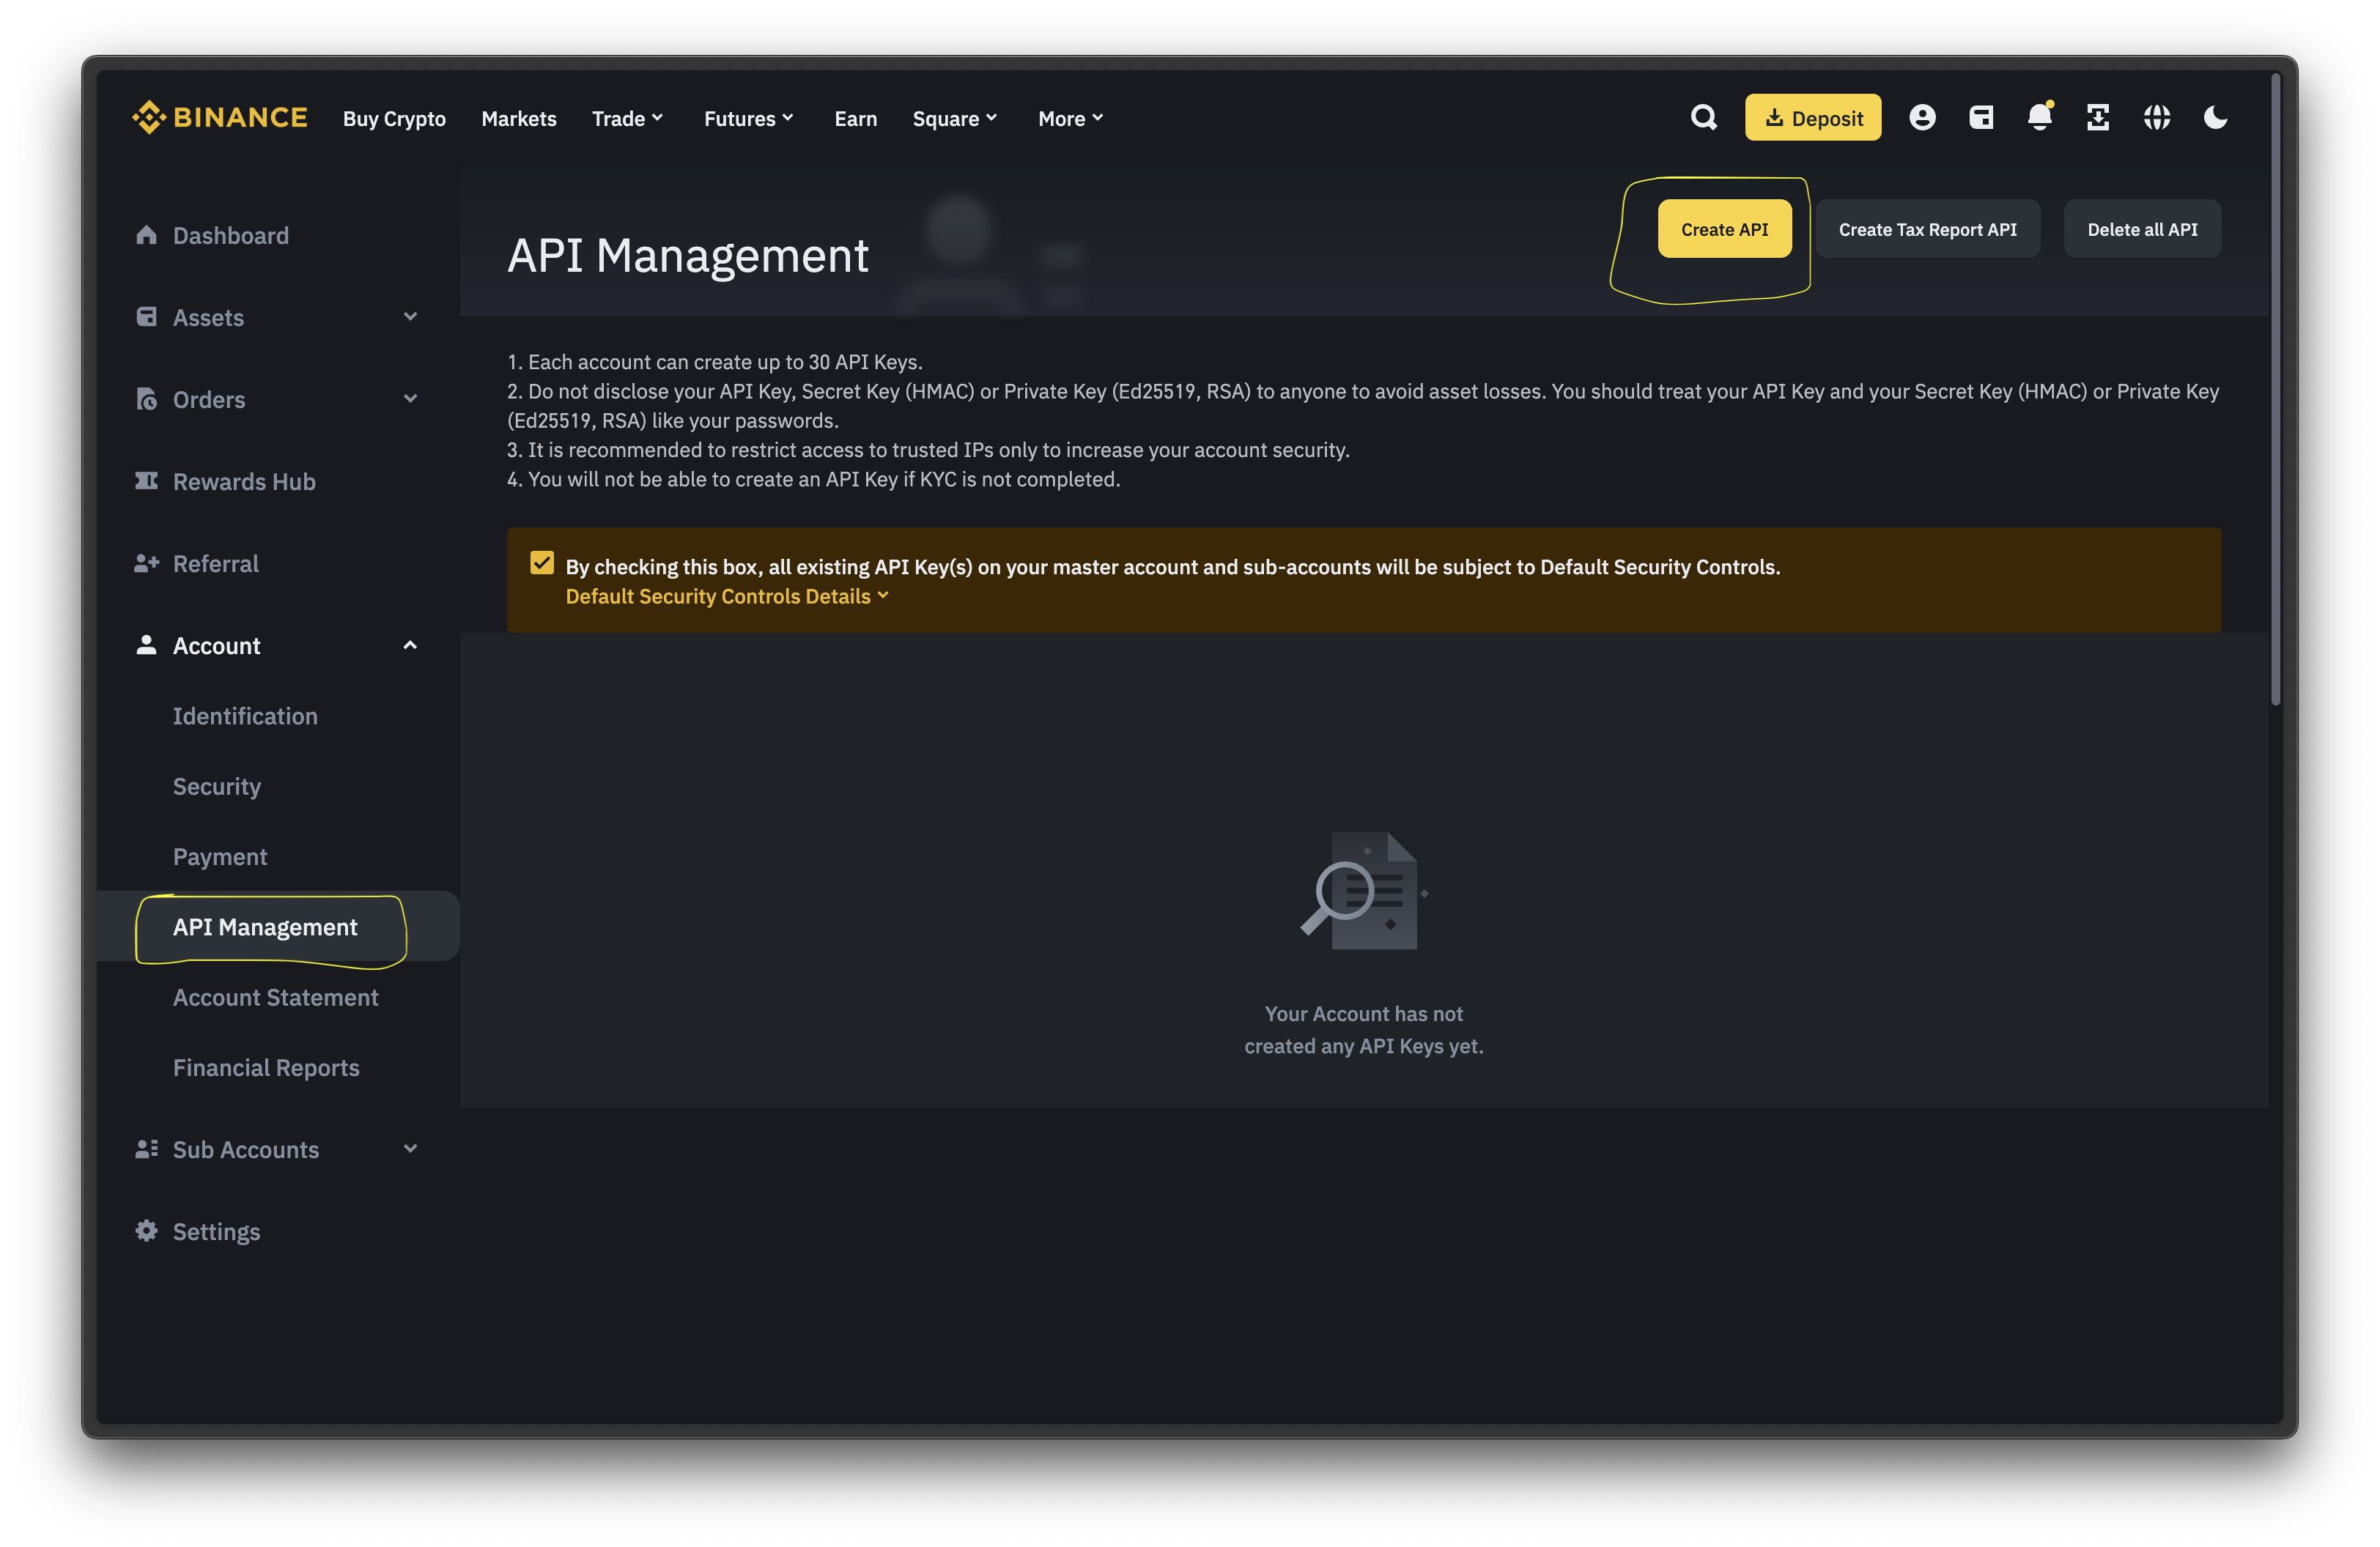The width and height of the screenshot is (2380, 1547).
Task: Click the API Management page heading
Action: [688, 255]
